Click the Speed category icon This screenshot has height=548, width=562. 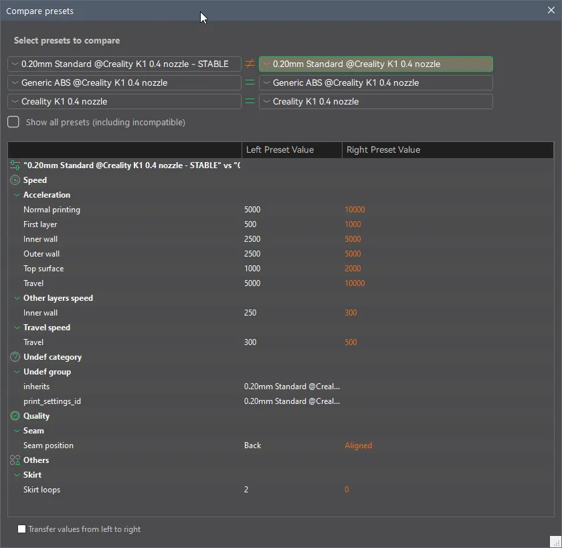(x=15, y=180)
